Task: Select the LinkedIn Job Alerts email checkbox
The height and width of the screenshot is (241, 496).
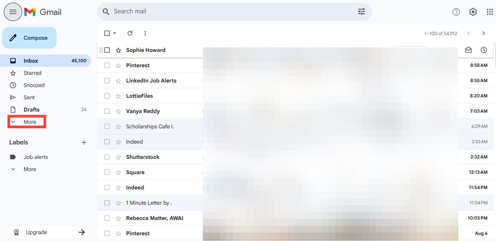Action: point(107,81)
